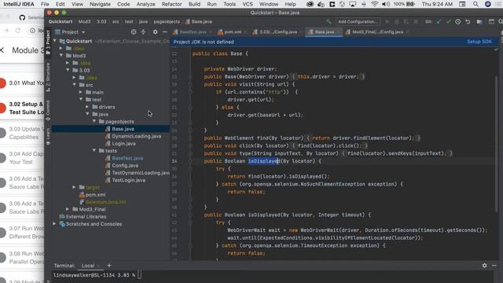Close the Local terminal tab
This screenshot has width=503, height=283.
tap(98, 266)
